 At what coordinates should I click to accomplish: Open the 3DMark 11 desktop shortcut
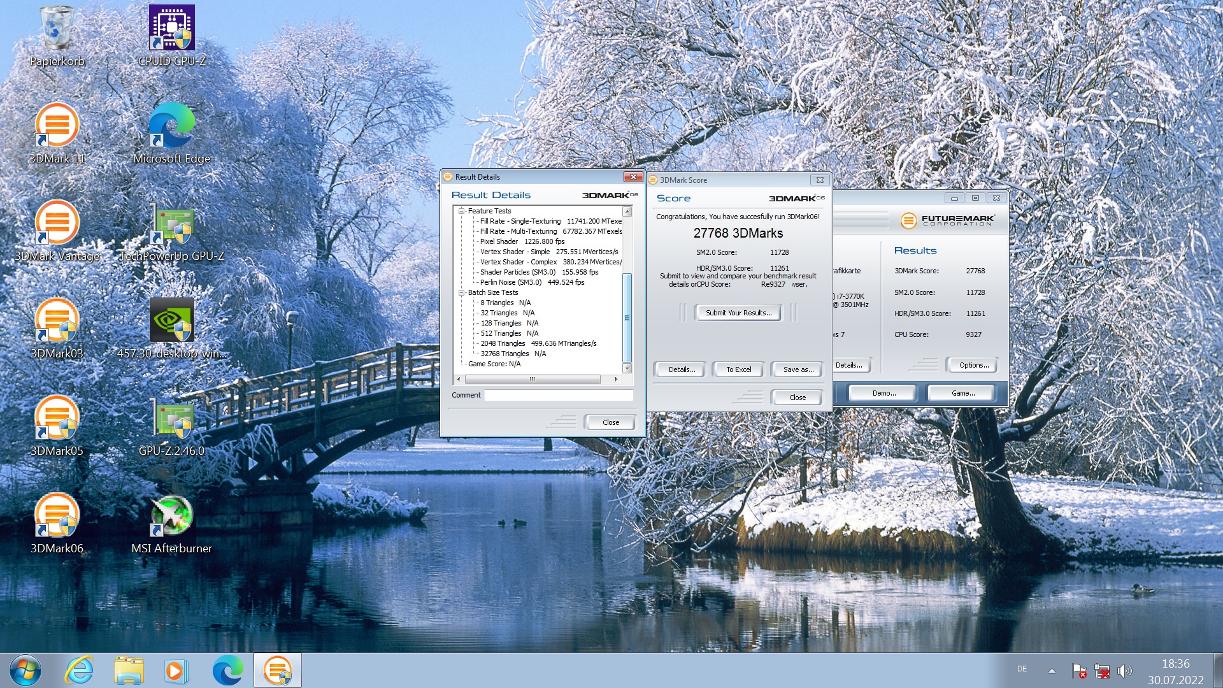click(x=57, y=127)
